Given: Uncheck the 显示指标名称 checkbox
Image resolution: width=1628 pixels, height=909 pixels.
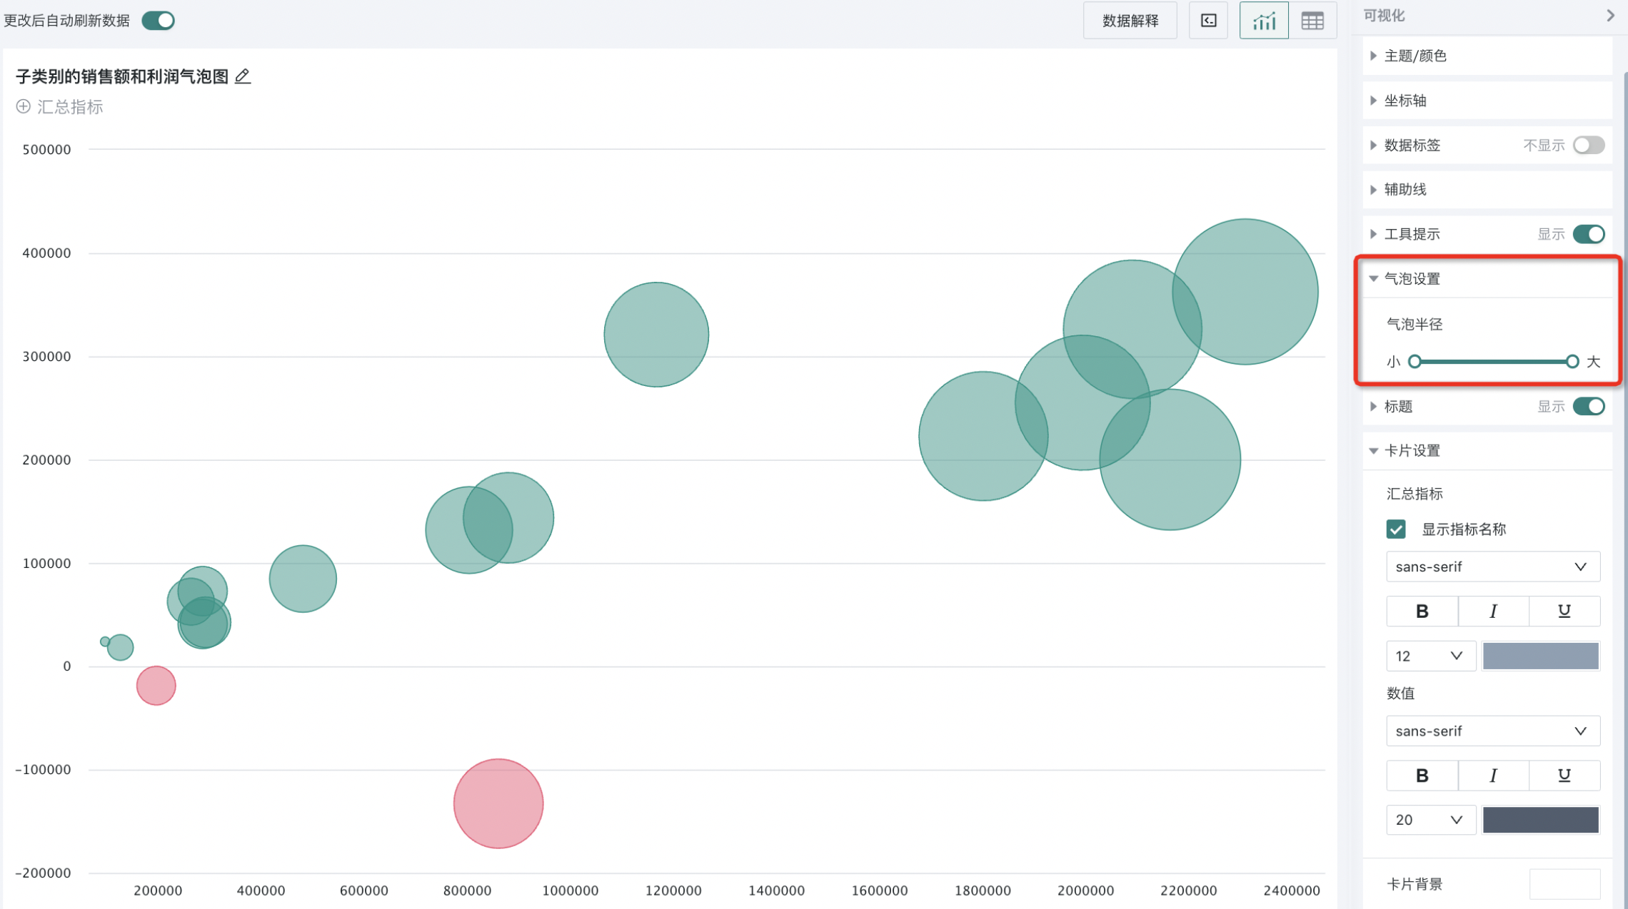Looking at the screenshot, I should 1396,529.
